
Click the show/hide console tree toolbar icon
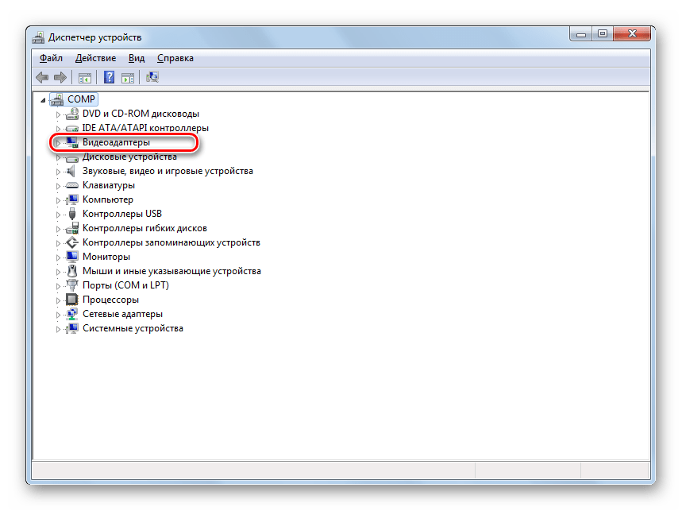coord(85,78)
